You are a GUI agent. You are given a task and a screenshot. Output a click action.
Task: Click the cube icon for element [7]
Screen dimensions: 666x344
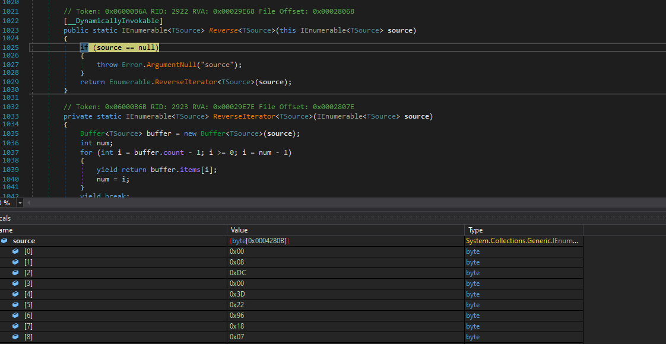15,326
